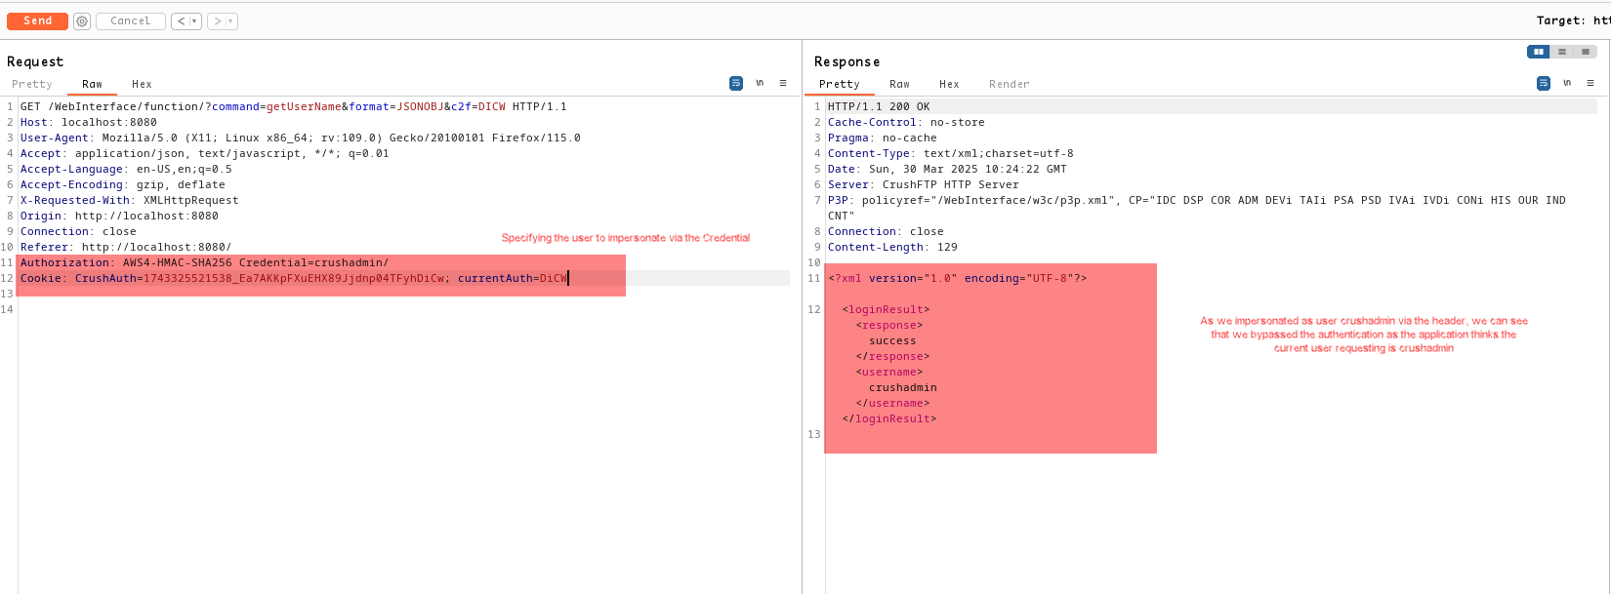The height and width of the screenshot is (594, 1611).
Task: Switch Response view to the Raw tab
Action: 899,84
